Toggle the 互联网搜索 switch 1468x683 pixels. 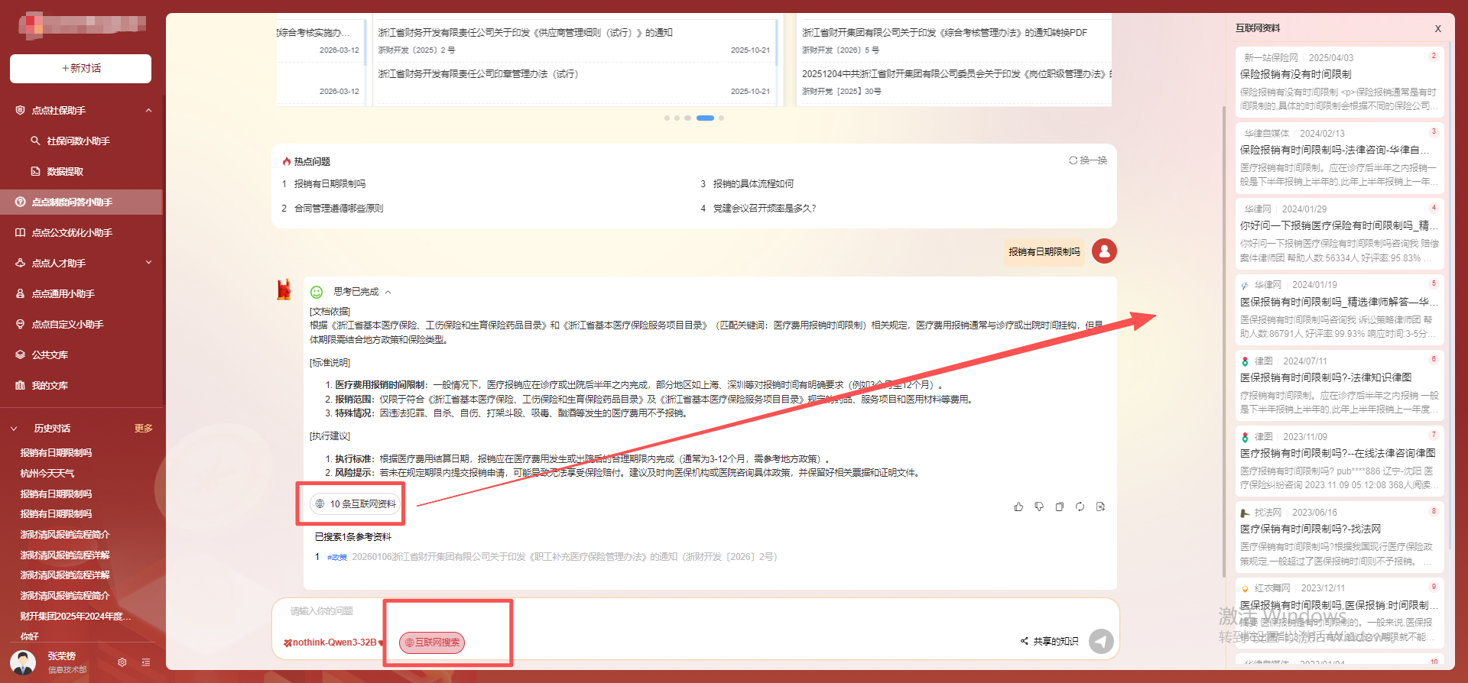click(x=432, y=643)
